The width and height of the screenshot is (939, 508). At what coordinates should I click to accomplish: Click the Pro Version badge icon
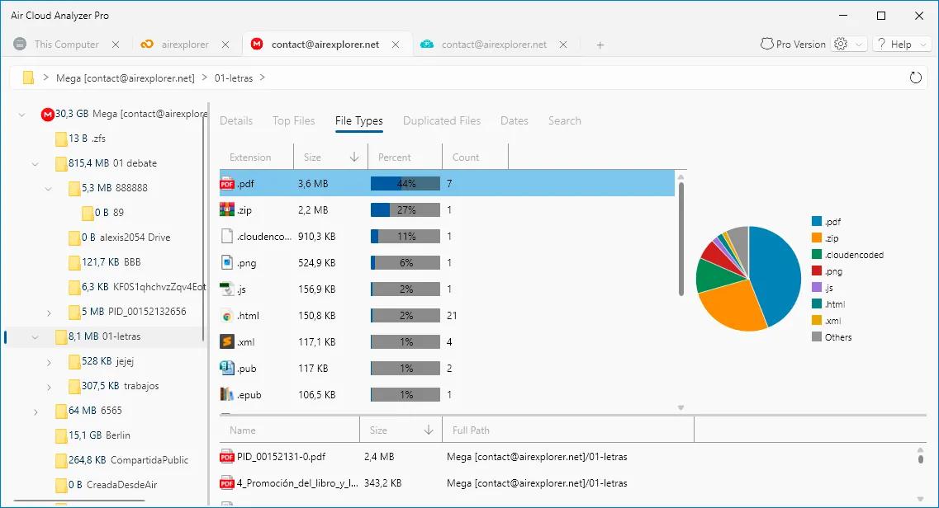(766, 45)
